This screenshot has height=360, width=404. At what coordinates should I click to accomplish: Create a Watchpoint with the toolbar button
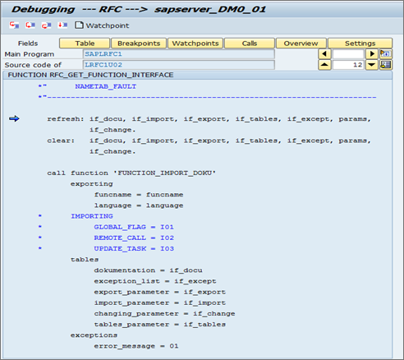[102, 25]
